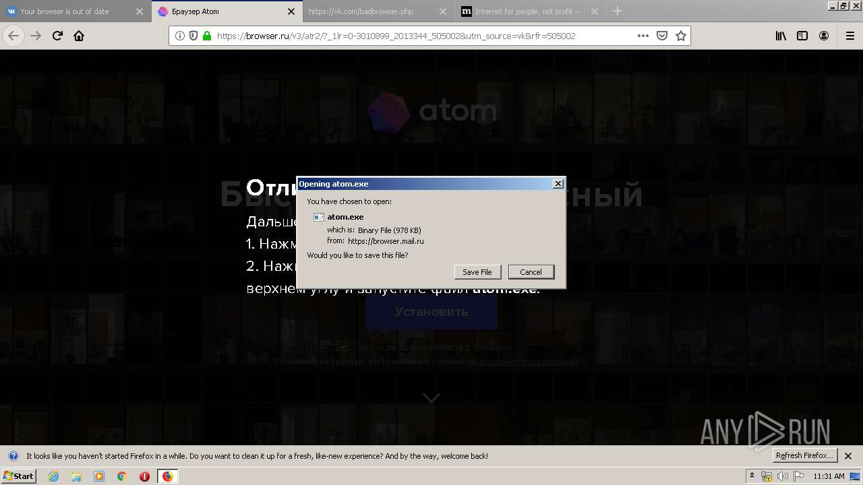
Task: Launch Google Chrome from taskbar
Action: (x=122, y=476)
